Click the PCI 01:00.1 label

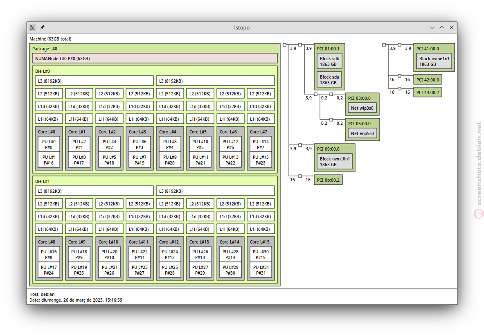tap(328, 49)
